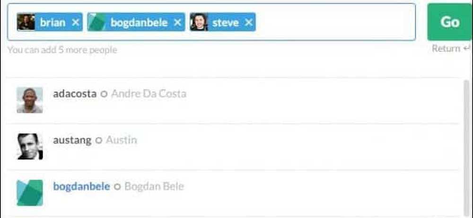This screenshot has width=473, height=218.
Task: Click adacosta's presence status circle
Action: tap(104, 94)
